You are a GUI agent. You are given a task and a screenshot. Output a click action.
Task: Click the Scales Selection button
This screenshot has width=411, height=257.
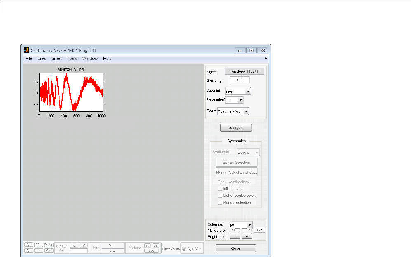237,163
